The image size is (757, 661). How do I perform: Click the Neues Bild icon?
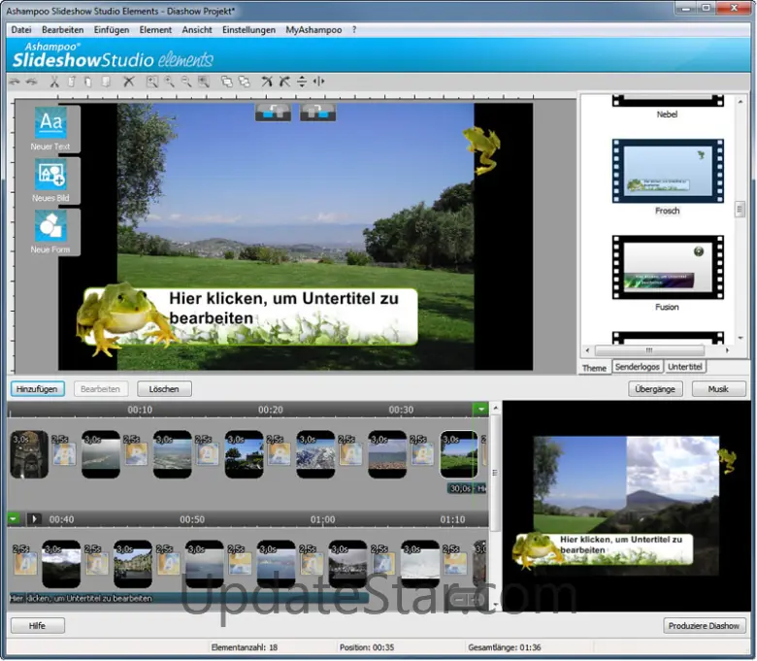[x=49, y=175]
